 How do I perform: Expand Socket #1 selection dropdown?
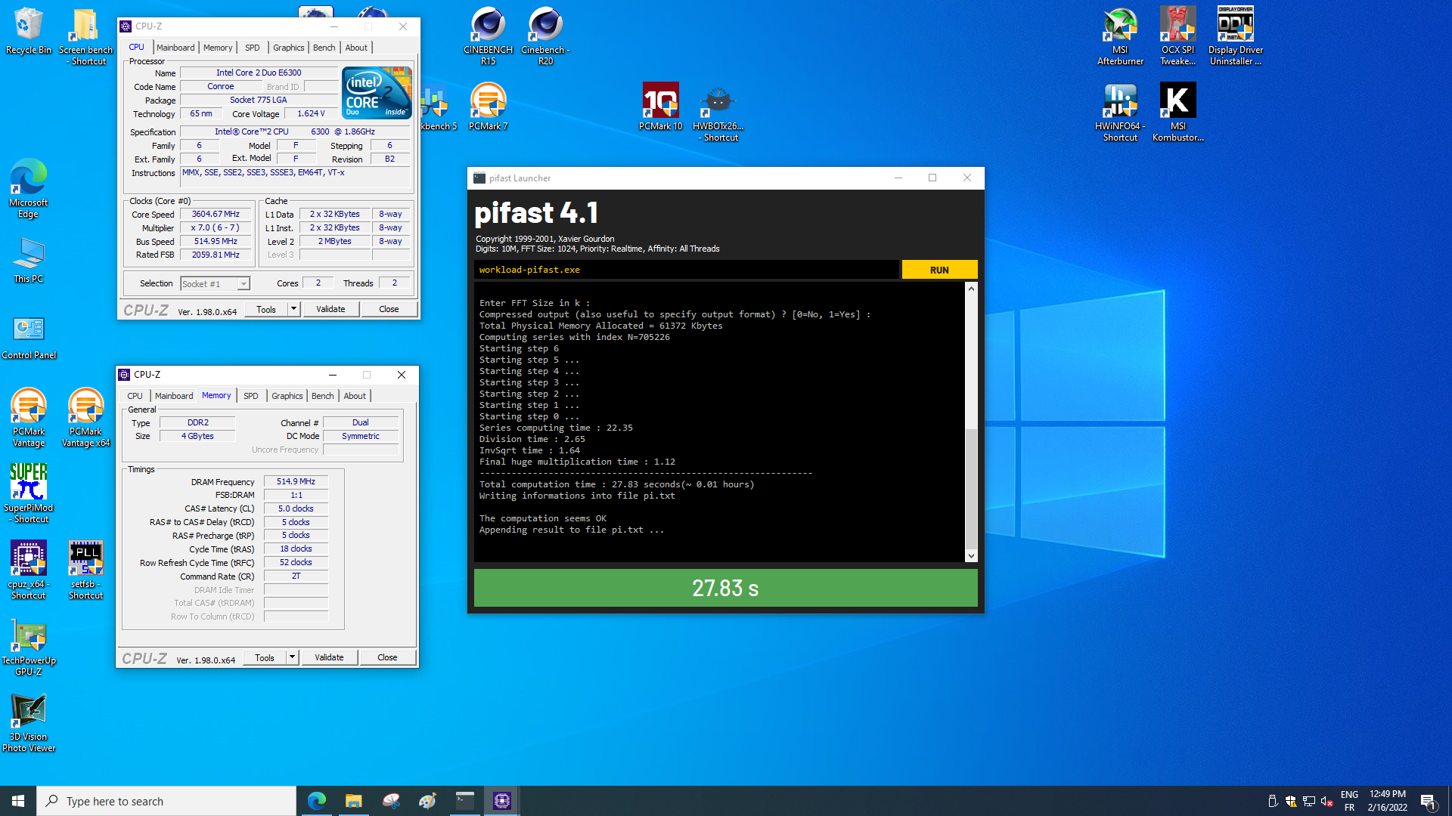click(x=244, y=284)
